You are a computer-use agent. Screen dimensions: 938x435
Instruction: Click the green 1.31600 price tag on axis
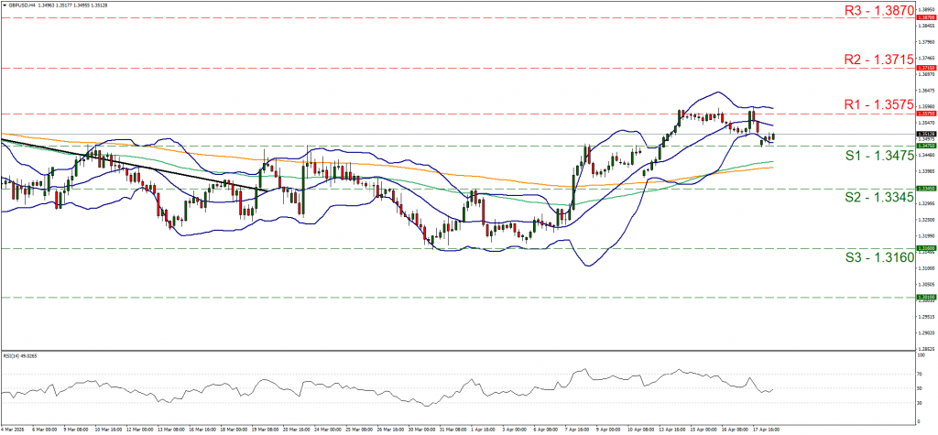pos(925,248)
